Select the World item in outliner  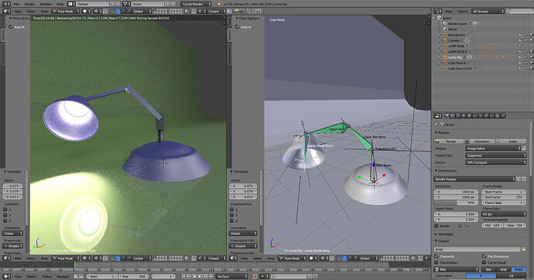pyautogui.click(x=452, y=29)
